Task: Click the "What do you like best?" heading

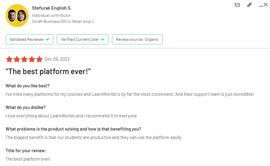Action: 28,86
